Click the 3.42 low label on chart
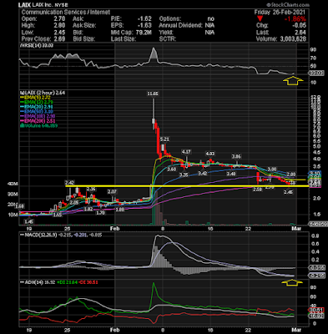 [x=203, y=174]
